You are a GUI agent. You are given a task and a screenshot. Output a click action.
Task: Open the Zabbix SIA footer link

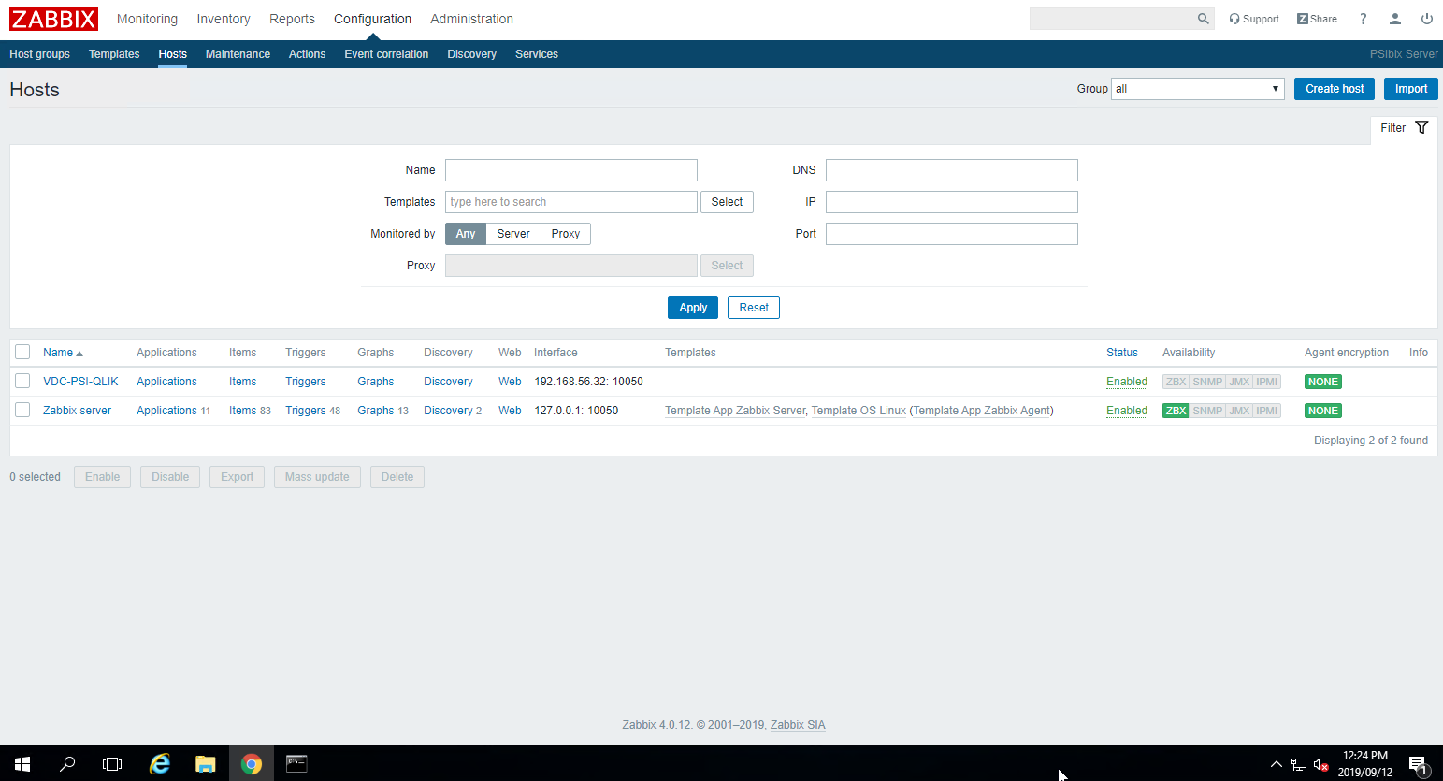pos(798,725)
